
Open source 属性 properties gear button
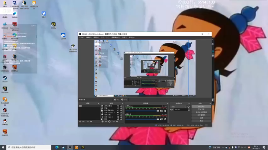[117, 100]
